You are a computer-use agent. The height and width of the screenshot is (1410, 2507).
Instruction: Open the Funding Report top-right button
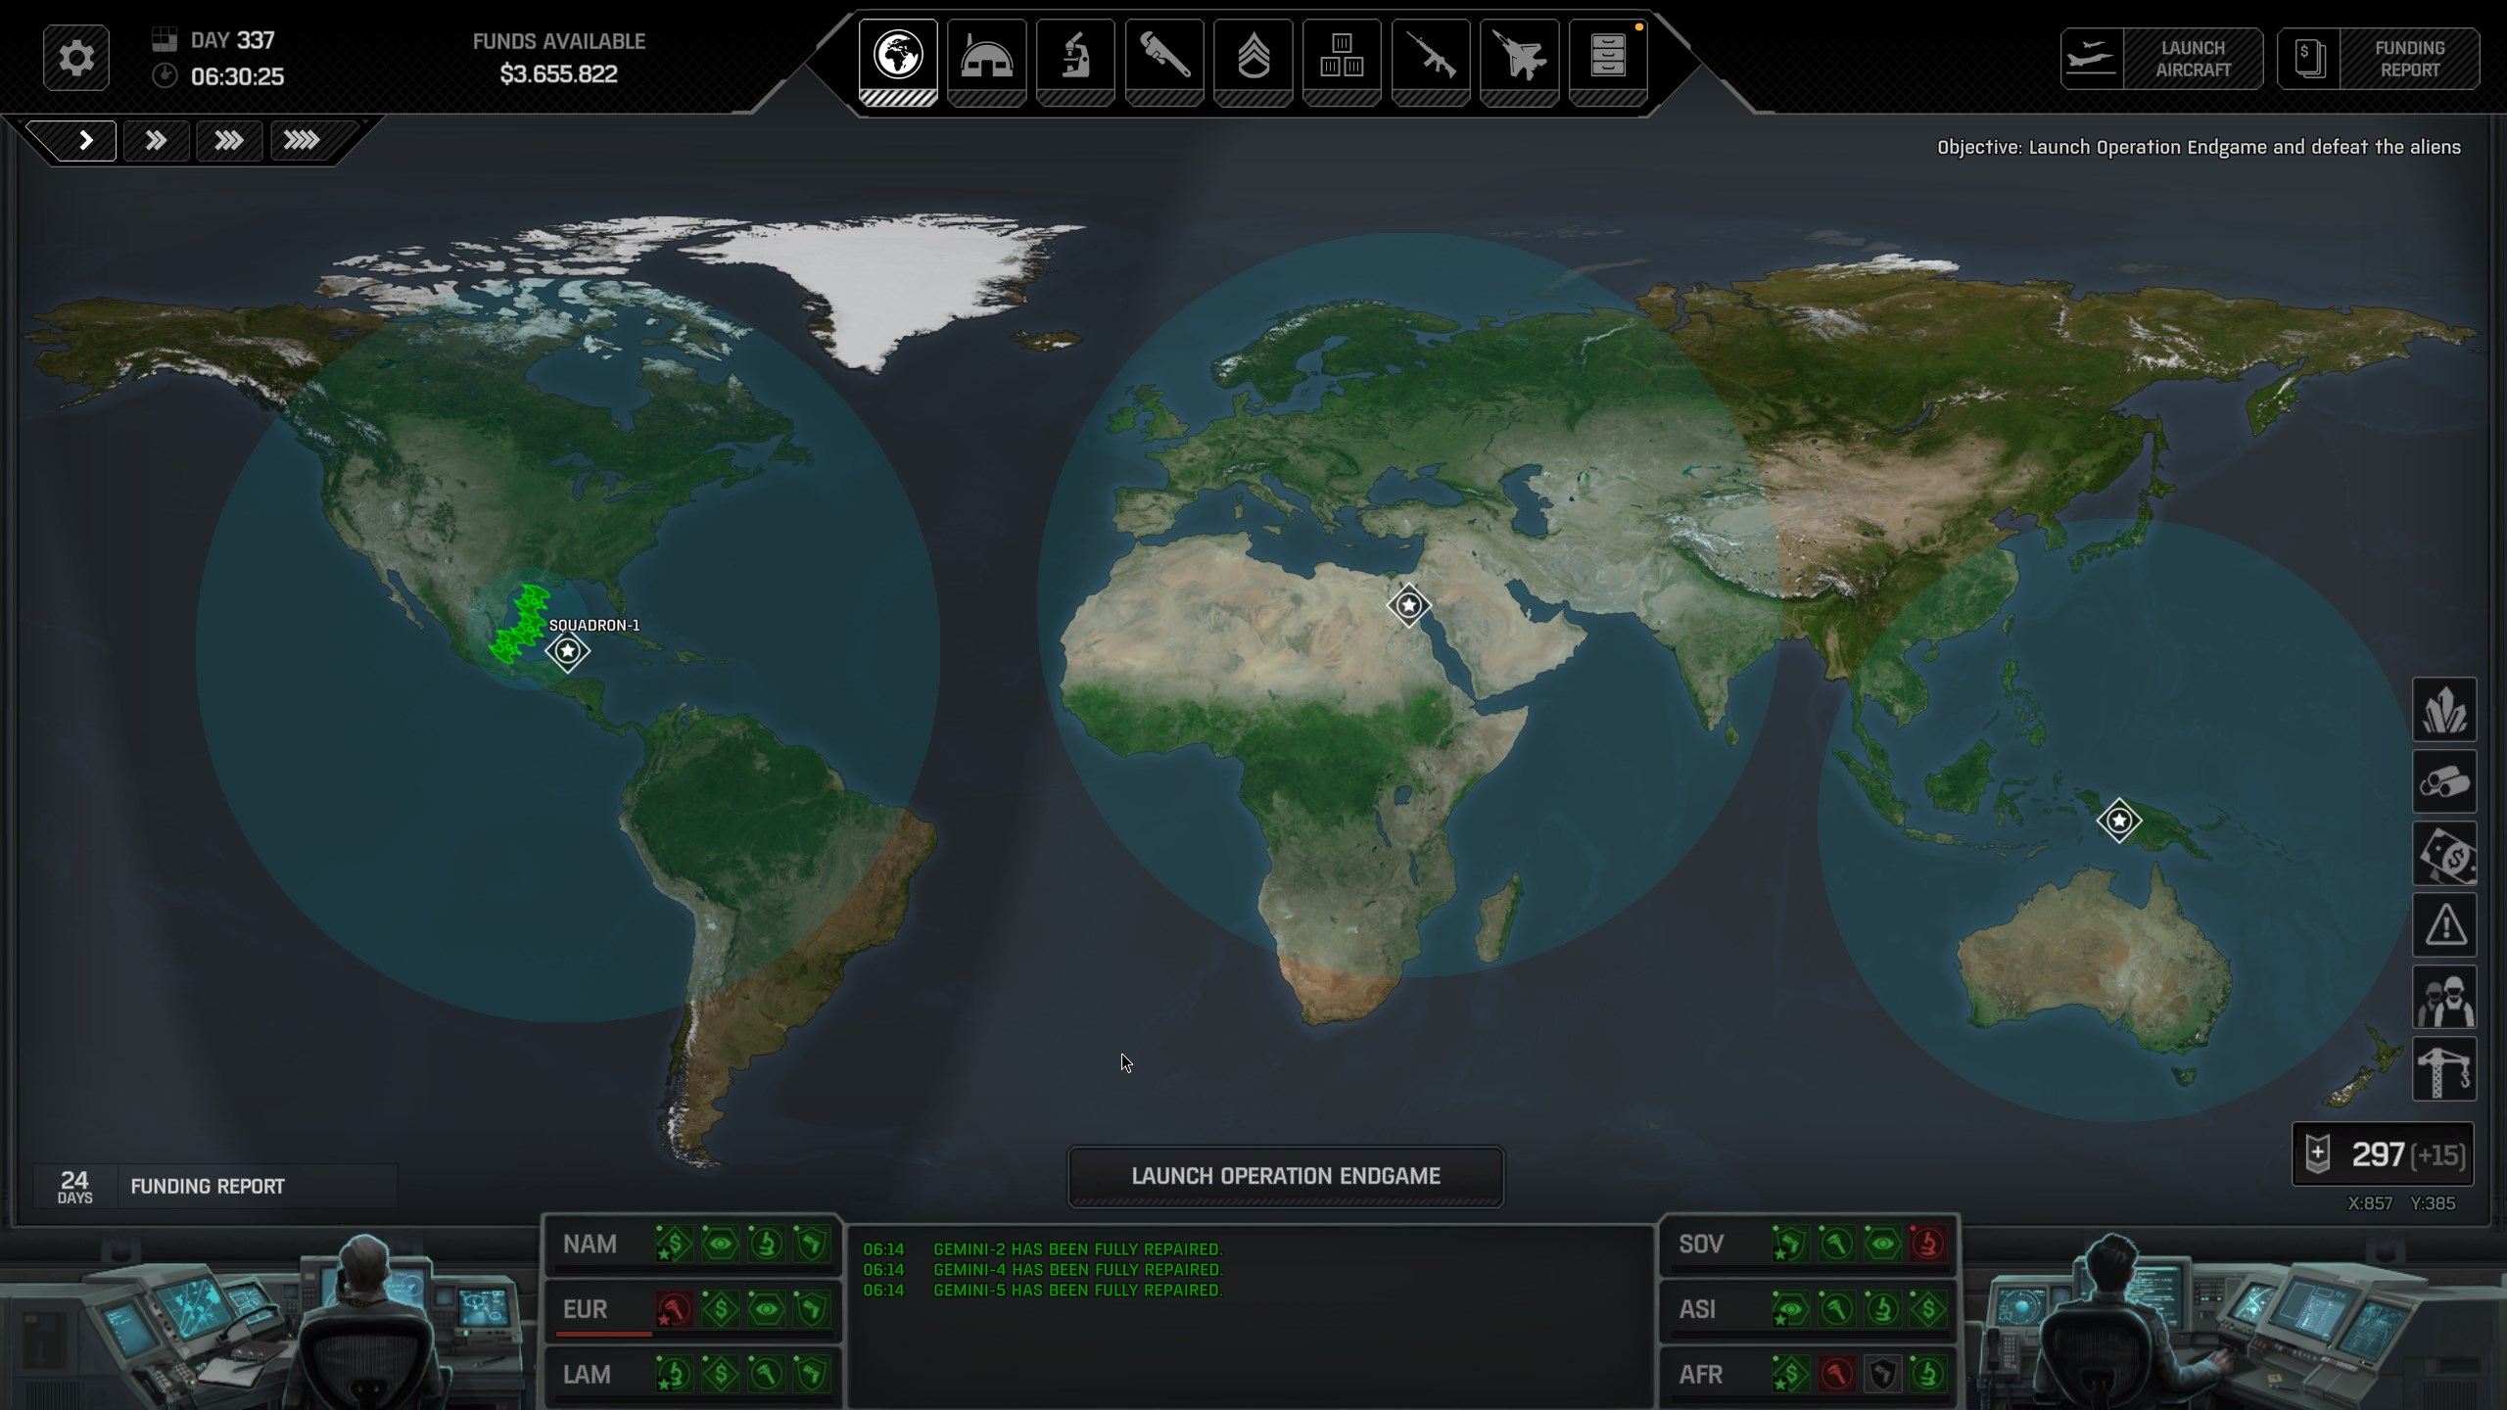point(2379,59)
